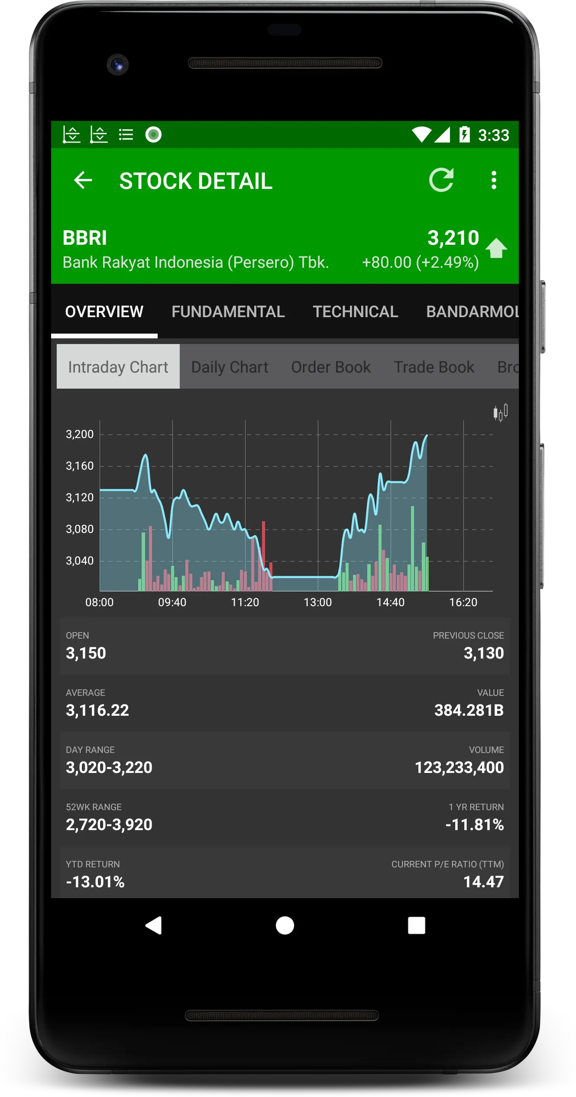Tap the 3,200 price axis label
This screenshot has height=1097, width=576.
[80, 434]
